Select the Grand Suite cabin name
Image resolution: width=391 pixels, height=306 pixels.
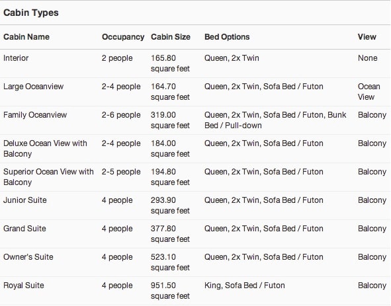click(24, 229)
